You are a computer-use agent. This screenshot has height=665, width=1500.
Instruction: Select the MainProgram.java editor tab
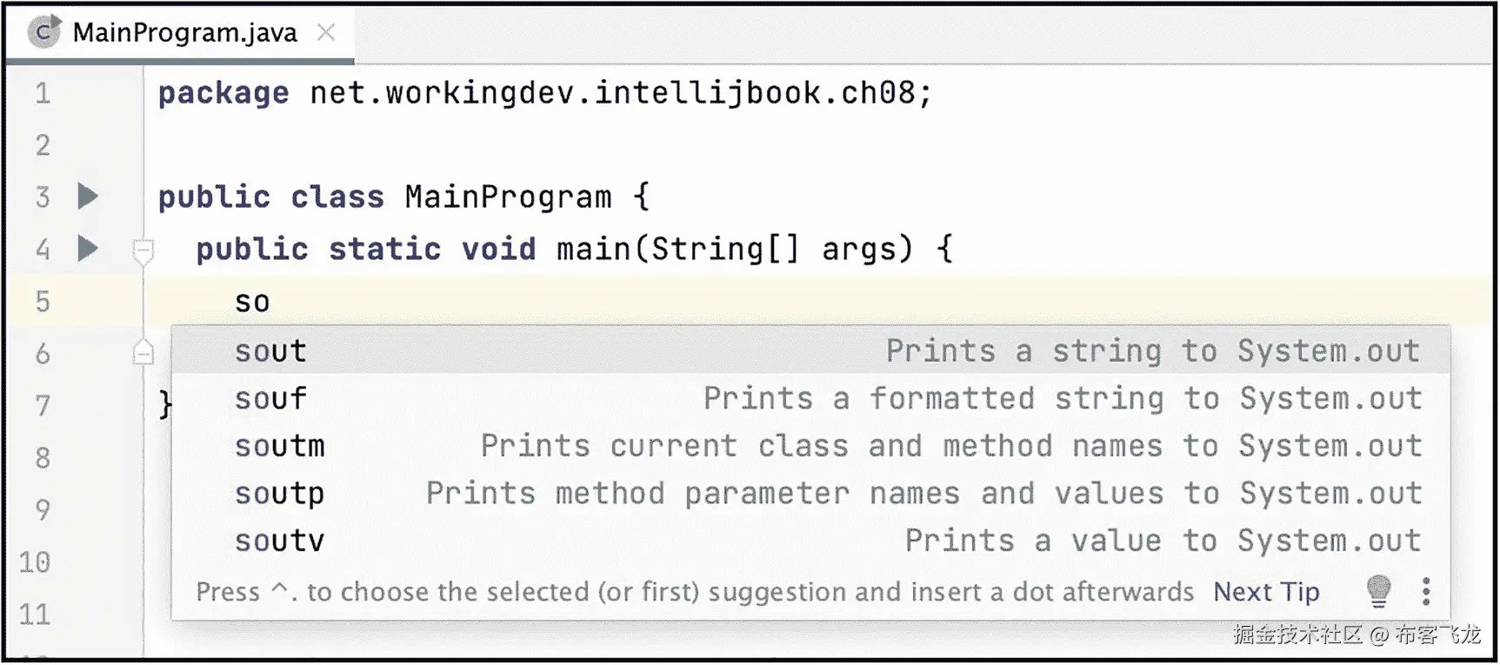click(x=184, y=33)
